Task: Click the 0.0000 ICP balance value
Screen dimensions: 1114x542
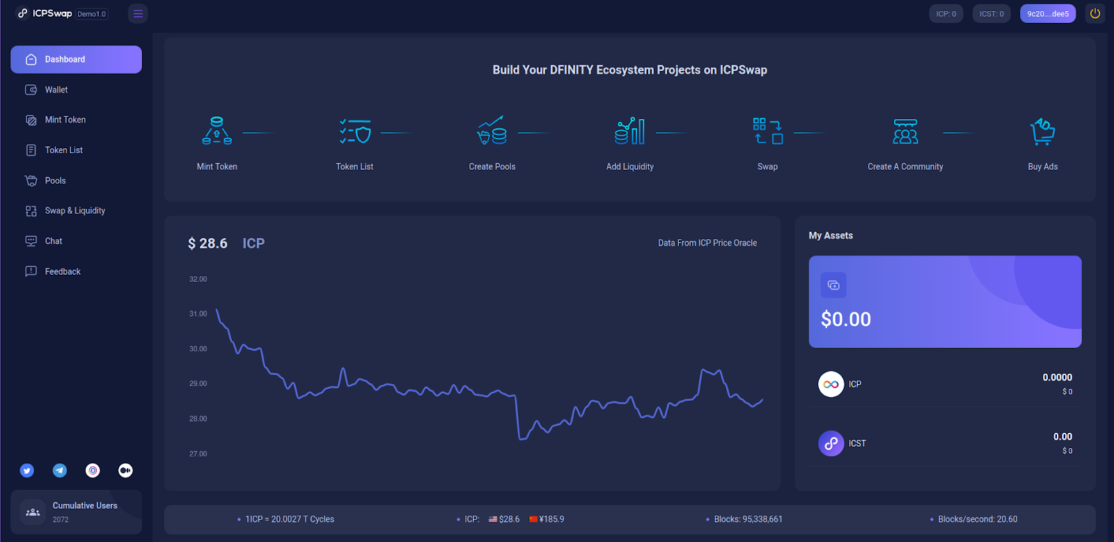Action: (x=1057, y=378)
